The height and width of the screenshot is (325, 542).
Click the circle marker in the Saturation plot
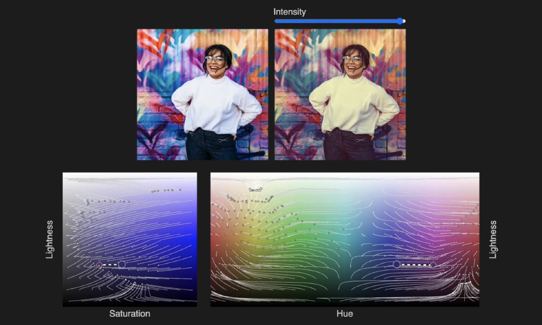(122, 264)
